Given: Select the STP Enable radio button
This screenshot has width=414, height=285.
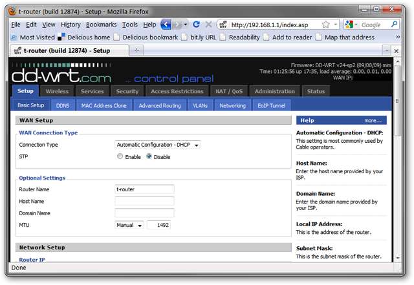Looking at the screenshot, I should [120, 156].
